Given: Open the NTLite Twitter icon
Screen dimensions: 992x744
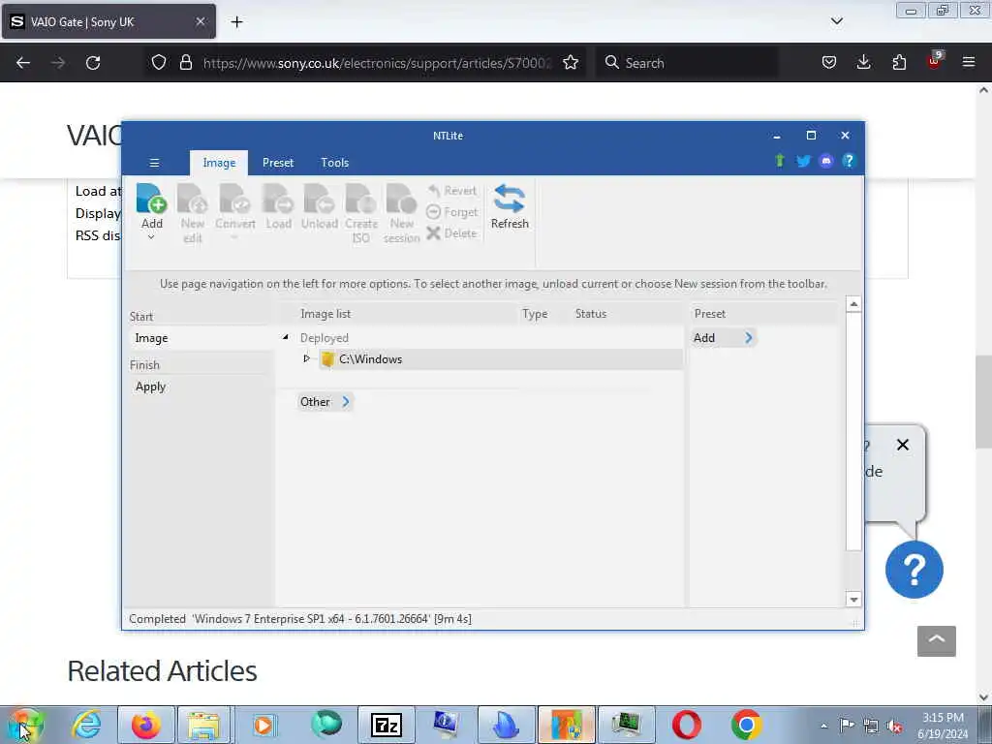Looking at the screenshot, I should (803, 161).
